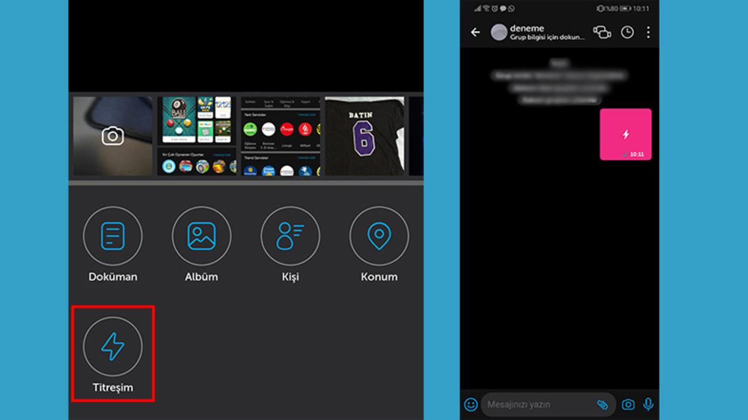Open the three-dot overflow menu

click(x=648, y=32)
